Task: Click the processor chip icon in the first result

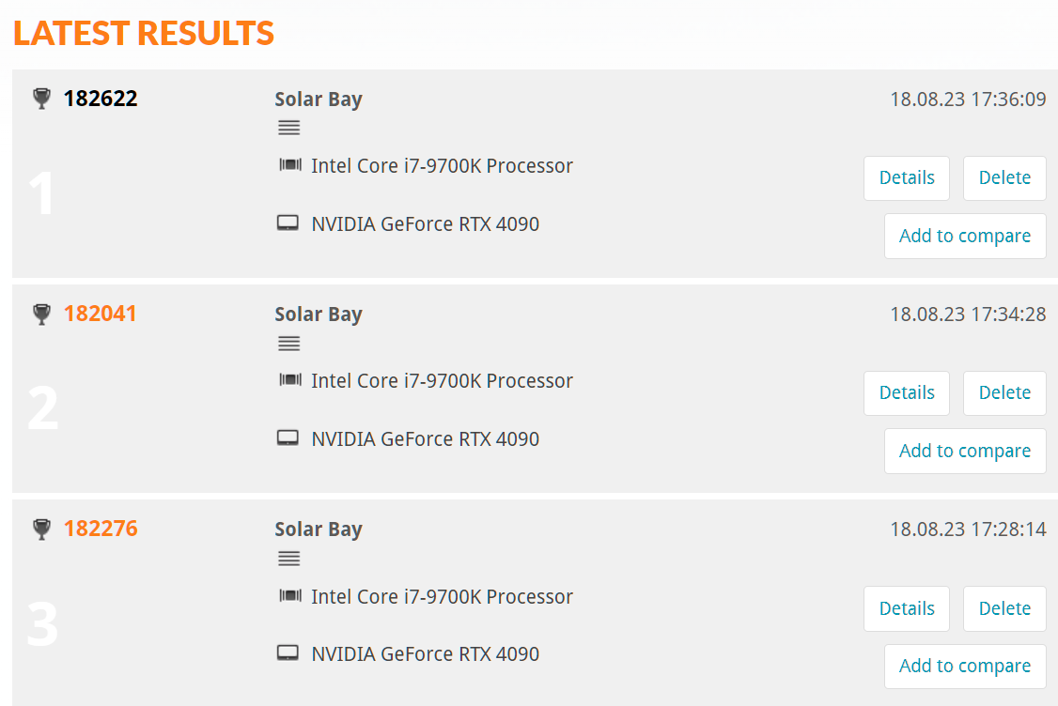Action: (290, 166)
